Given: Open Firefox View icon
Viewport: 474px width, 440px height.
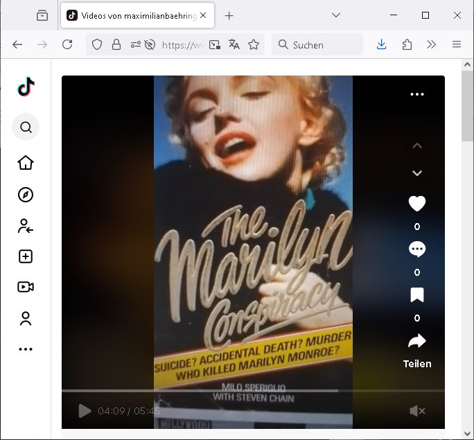Looking at the screenshot, I should tap(42, 15).
